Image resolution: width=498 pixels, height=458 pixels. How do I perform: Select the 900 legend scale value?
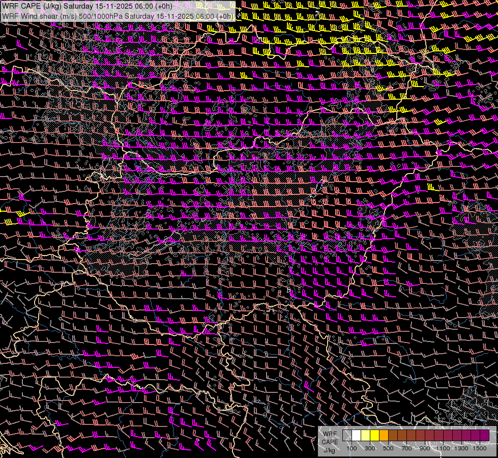tap(425, 448)
